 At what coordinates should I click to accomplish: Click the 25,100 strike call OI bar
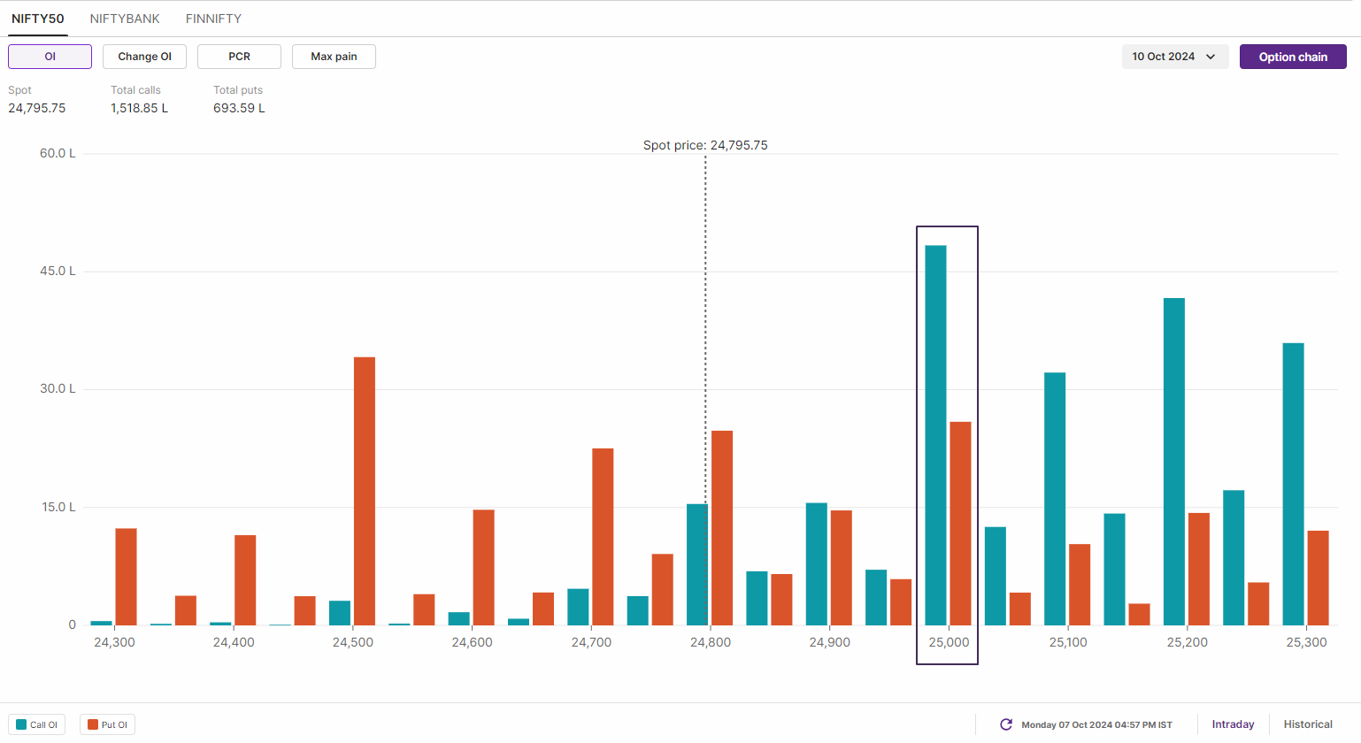point(1055,499)
